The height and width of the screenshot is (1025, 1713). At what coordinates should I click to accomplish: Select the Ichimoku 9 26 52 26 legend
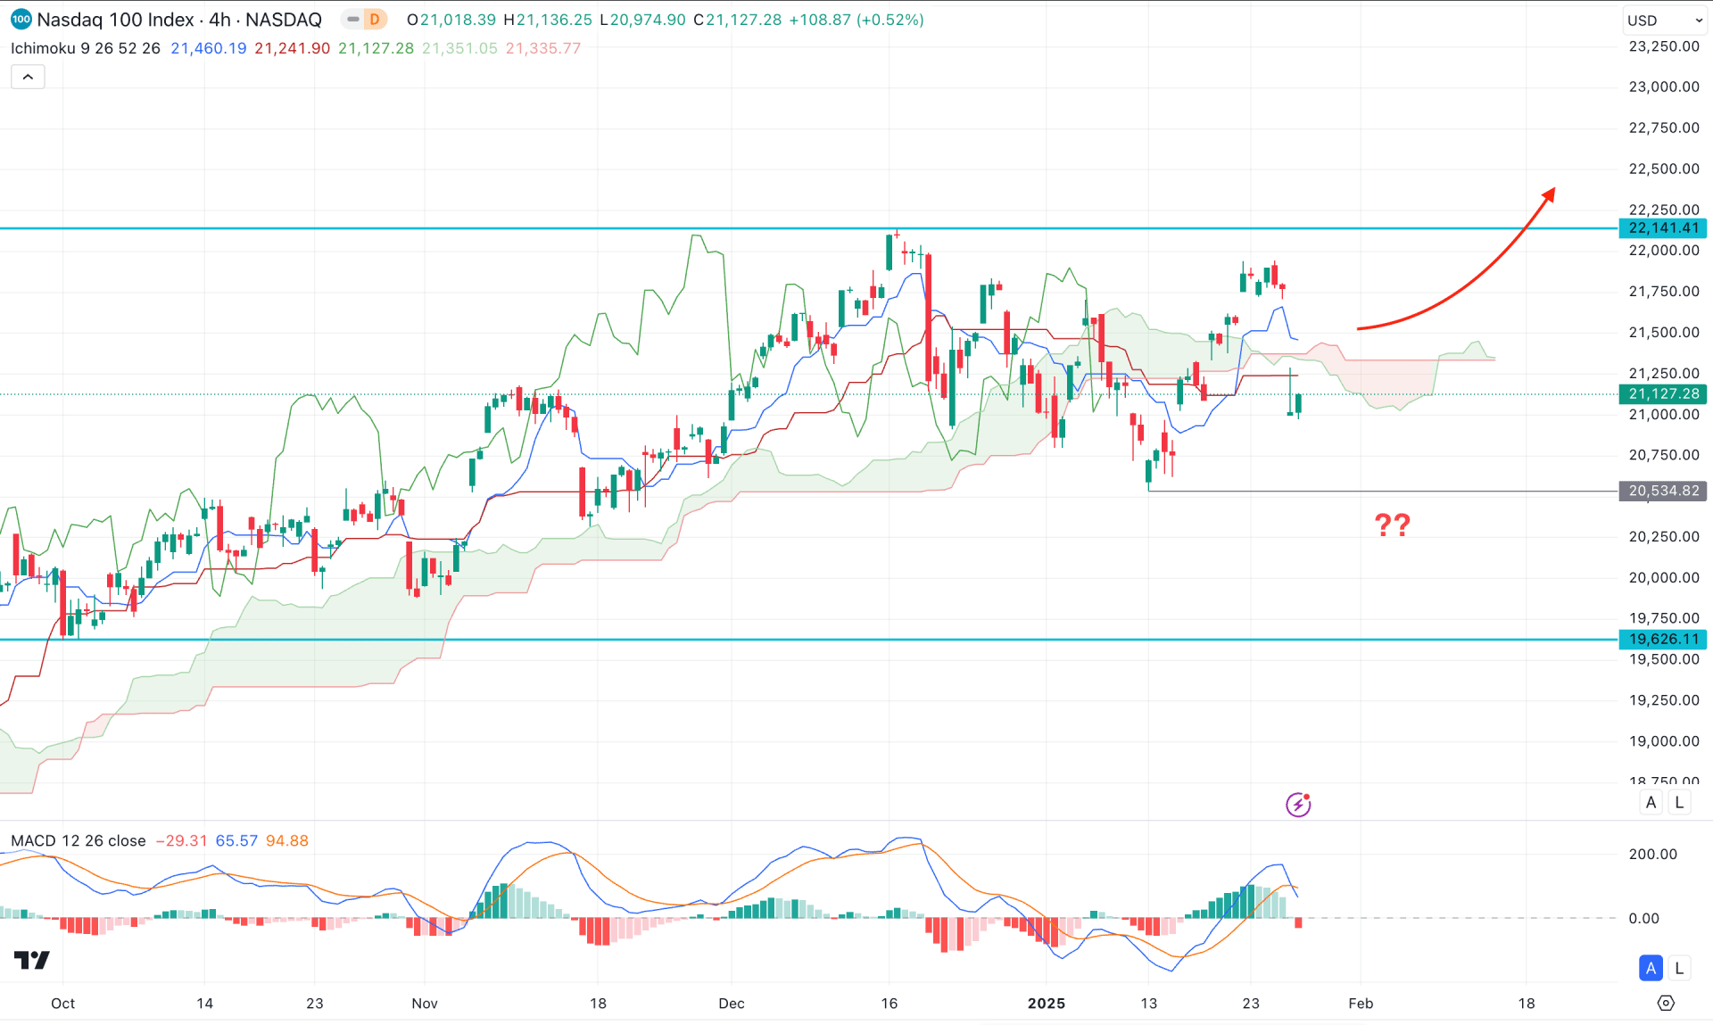click(x=86, y=48)
